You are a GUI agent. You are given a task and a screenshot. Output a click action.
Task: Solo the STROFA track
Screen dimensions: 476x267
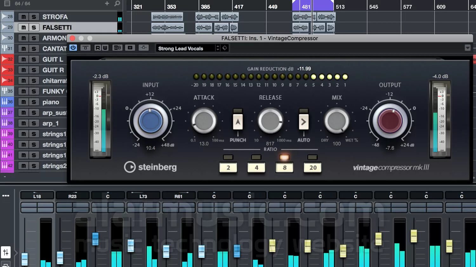pyautogui.click(x=34, y=17)
